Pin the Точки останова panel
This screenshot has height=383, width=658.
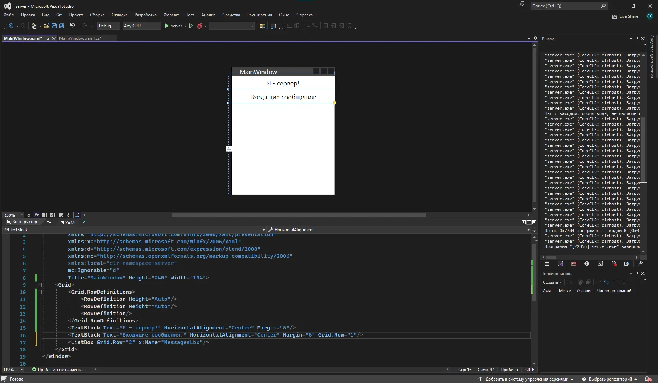pyautogui.click(x=637, y=273)
